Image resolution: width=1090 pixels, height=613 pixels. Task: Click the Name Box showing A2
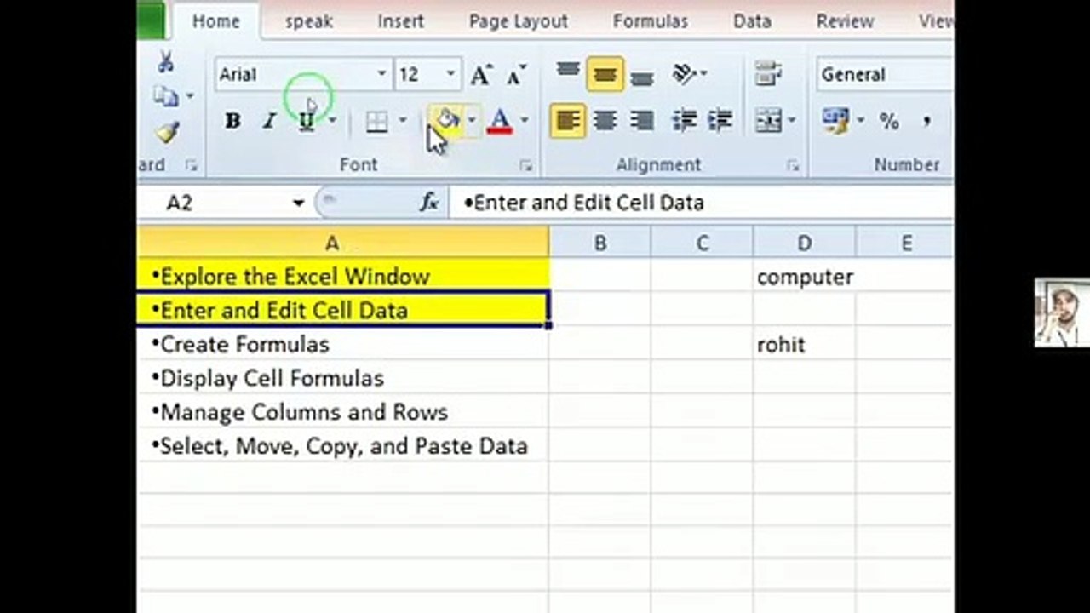coord(215,203)
